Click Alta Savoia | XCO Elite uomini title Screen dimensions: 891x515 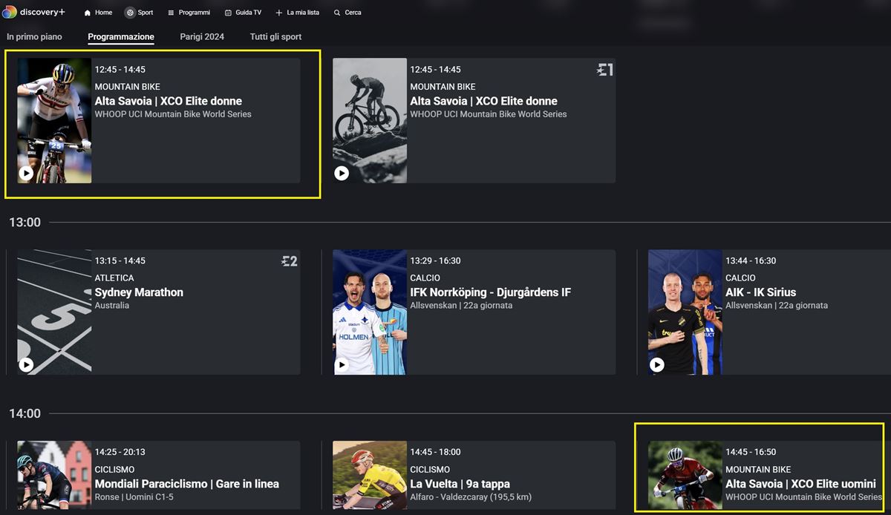tap(800, 484)
